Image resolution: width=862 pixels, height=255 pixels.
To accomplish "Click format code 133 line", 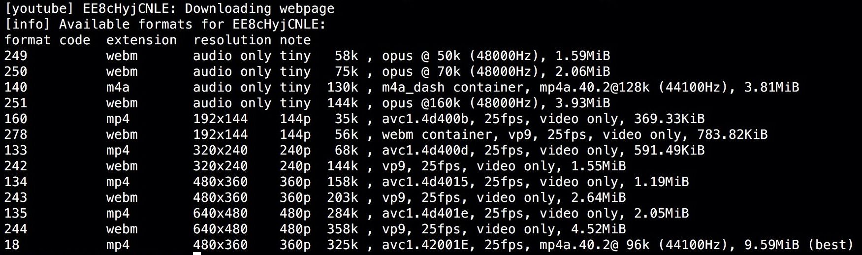I will [354, 151].
